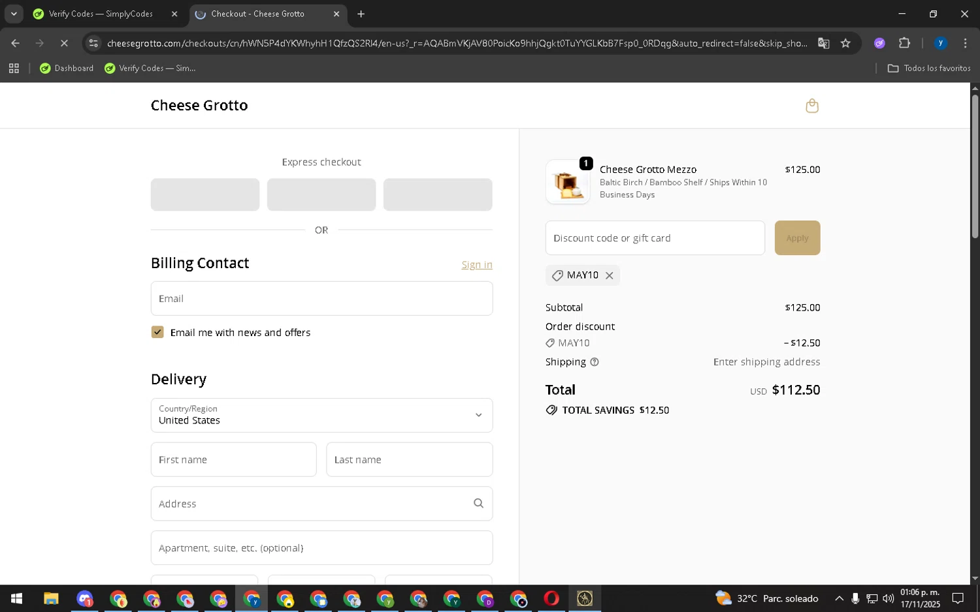Open the apps grid in bookmarks bar
Screen dimensions: 980x612
pyautogui.click(x=14, y=68)
